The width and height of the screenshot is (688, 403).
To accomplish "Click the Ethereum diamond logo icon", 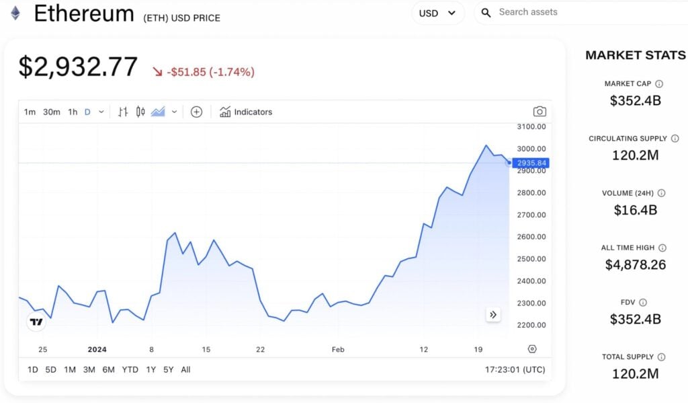I will point(15,13).
